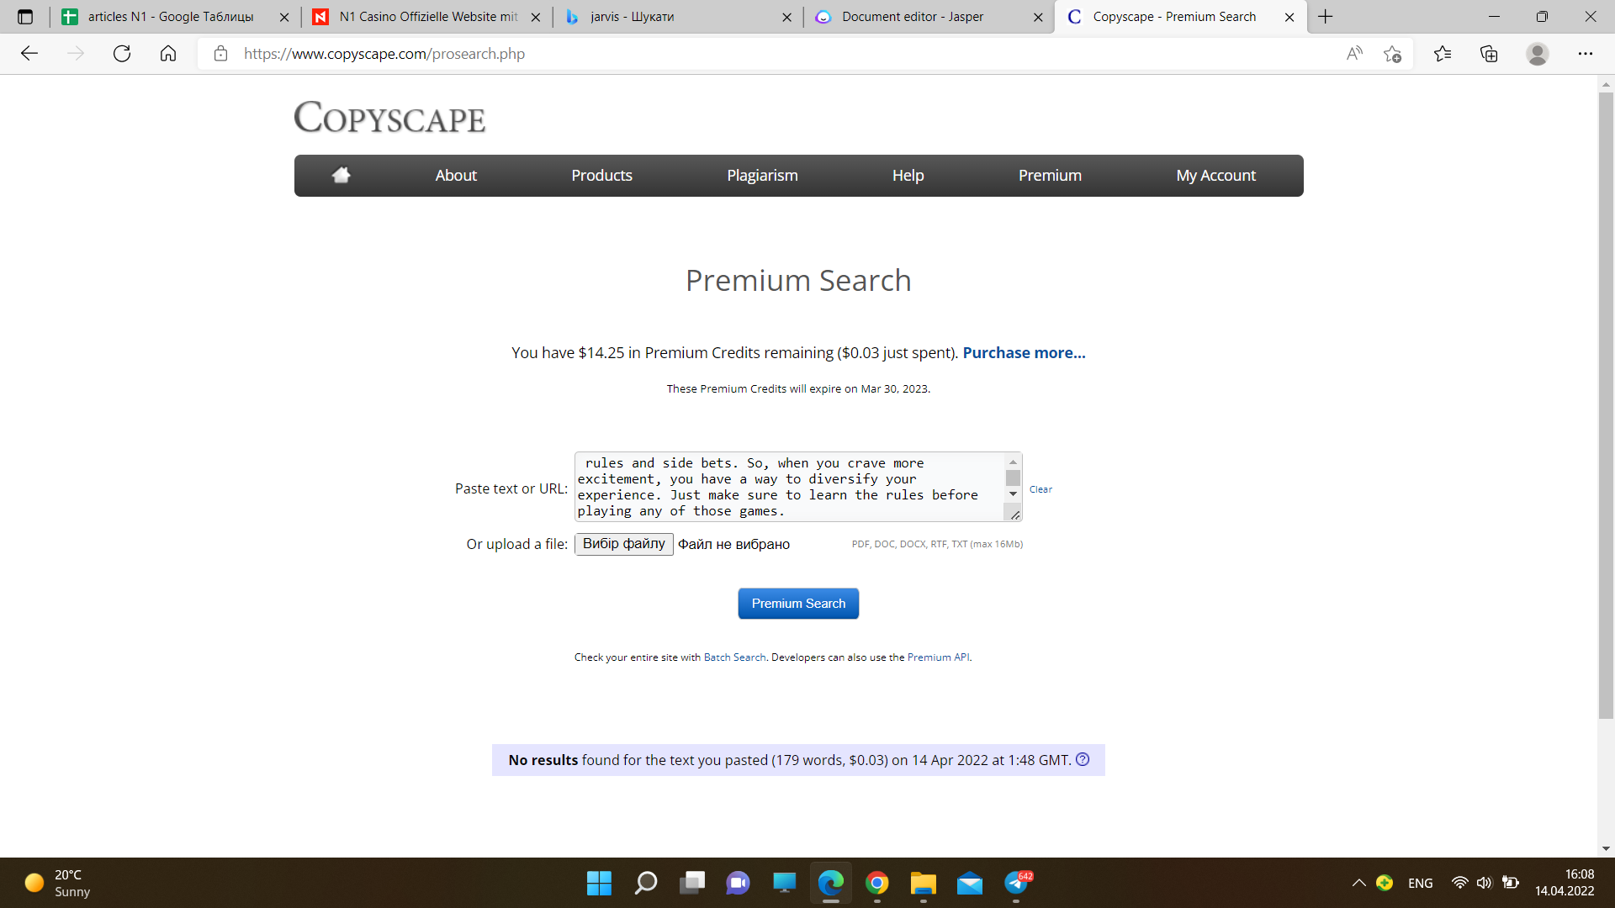Add page to favorites star icon

point(1392,54)
